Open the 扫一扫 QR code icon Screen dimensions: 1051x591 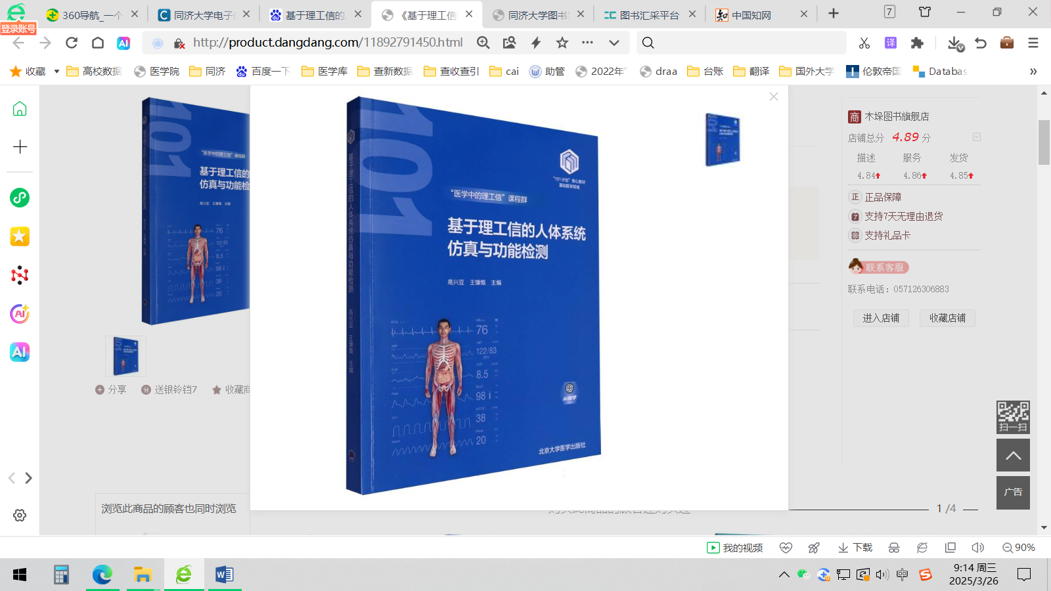pyautogui.click(x=1013, y=417)
